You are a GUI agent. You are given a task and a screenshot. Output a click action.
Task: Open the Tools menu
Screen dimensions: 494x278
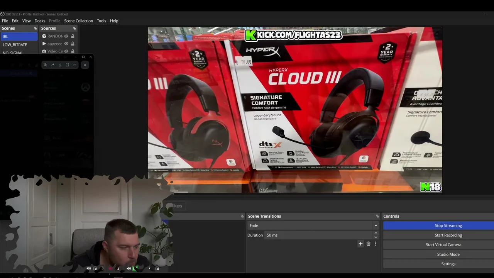point(102,21)
